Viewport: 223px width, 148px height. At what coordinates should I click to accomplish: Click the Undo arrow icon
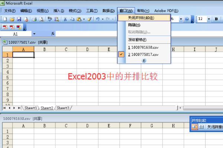[97, 19]
